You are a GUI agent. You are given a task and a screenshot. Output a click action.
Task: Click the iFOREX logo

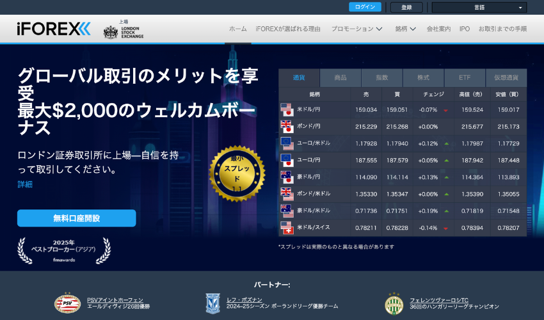54,29
